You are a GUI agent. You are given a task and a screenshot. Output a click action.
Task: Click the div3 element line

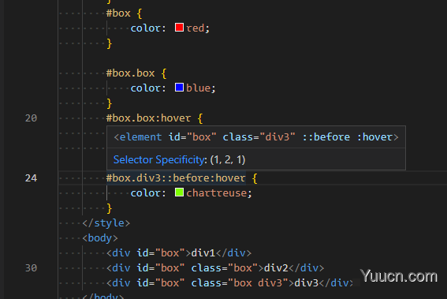click(x=230, y=283)
